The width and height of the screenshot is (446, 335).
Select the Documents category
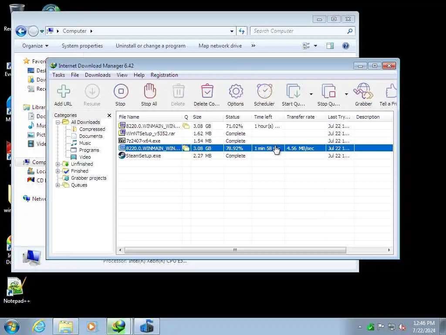pos(91,136)
